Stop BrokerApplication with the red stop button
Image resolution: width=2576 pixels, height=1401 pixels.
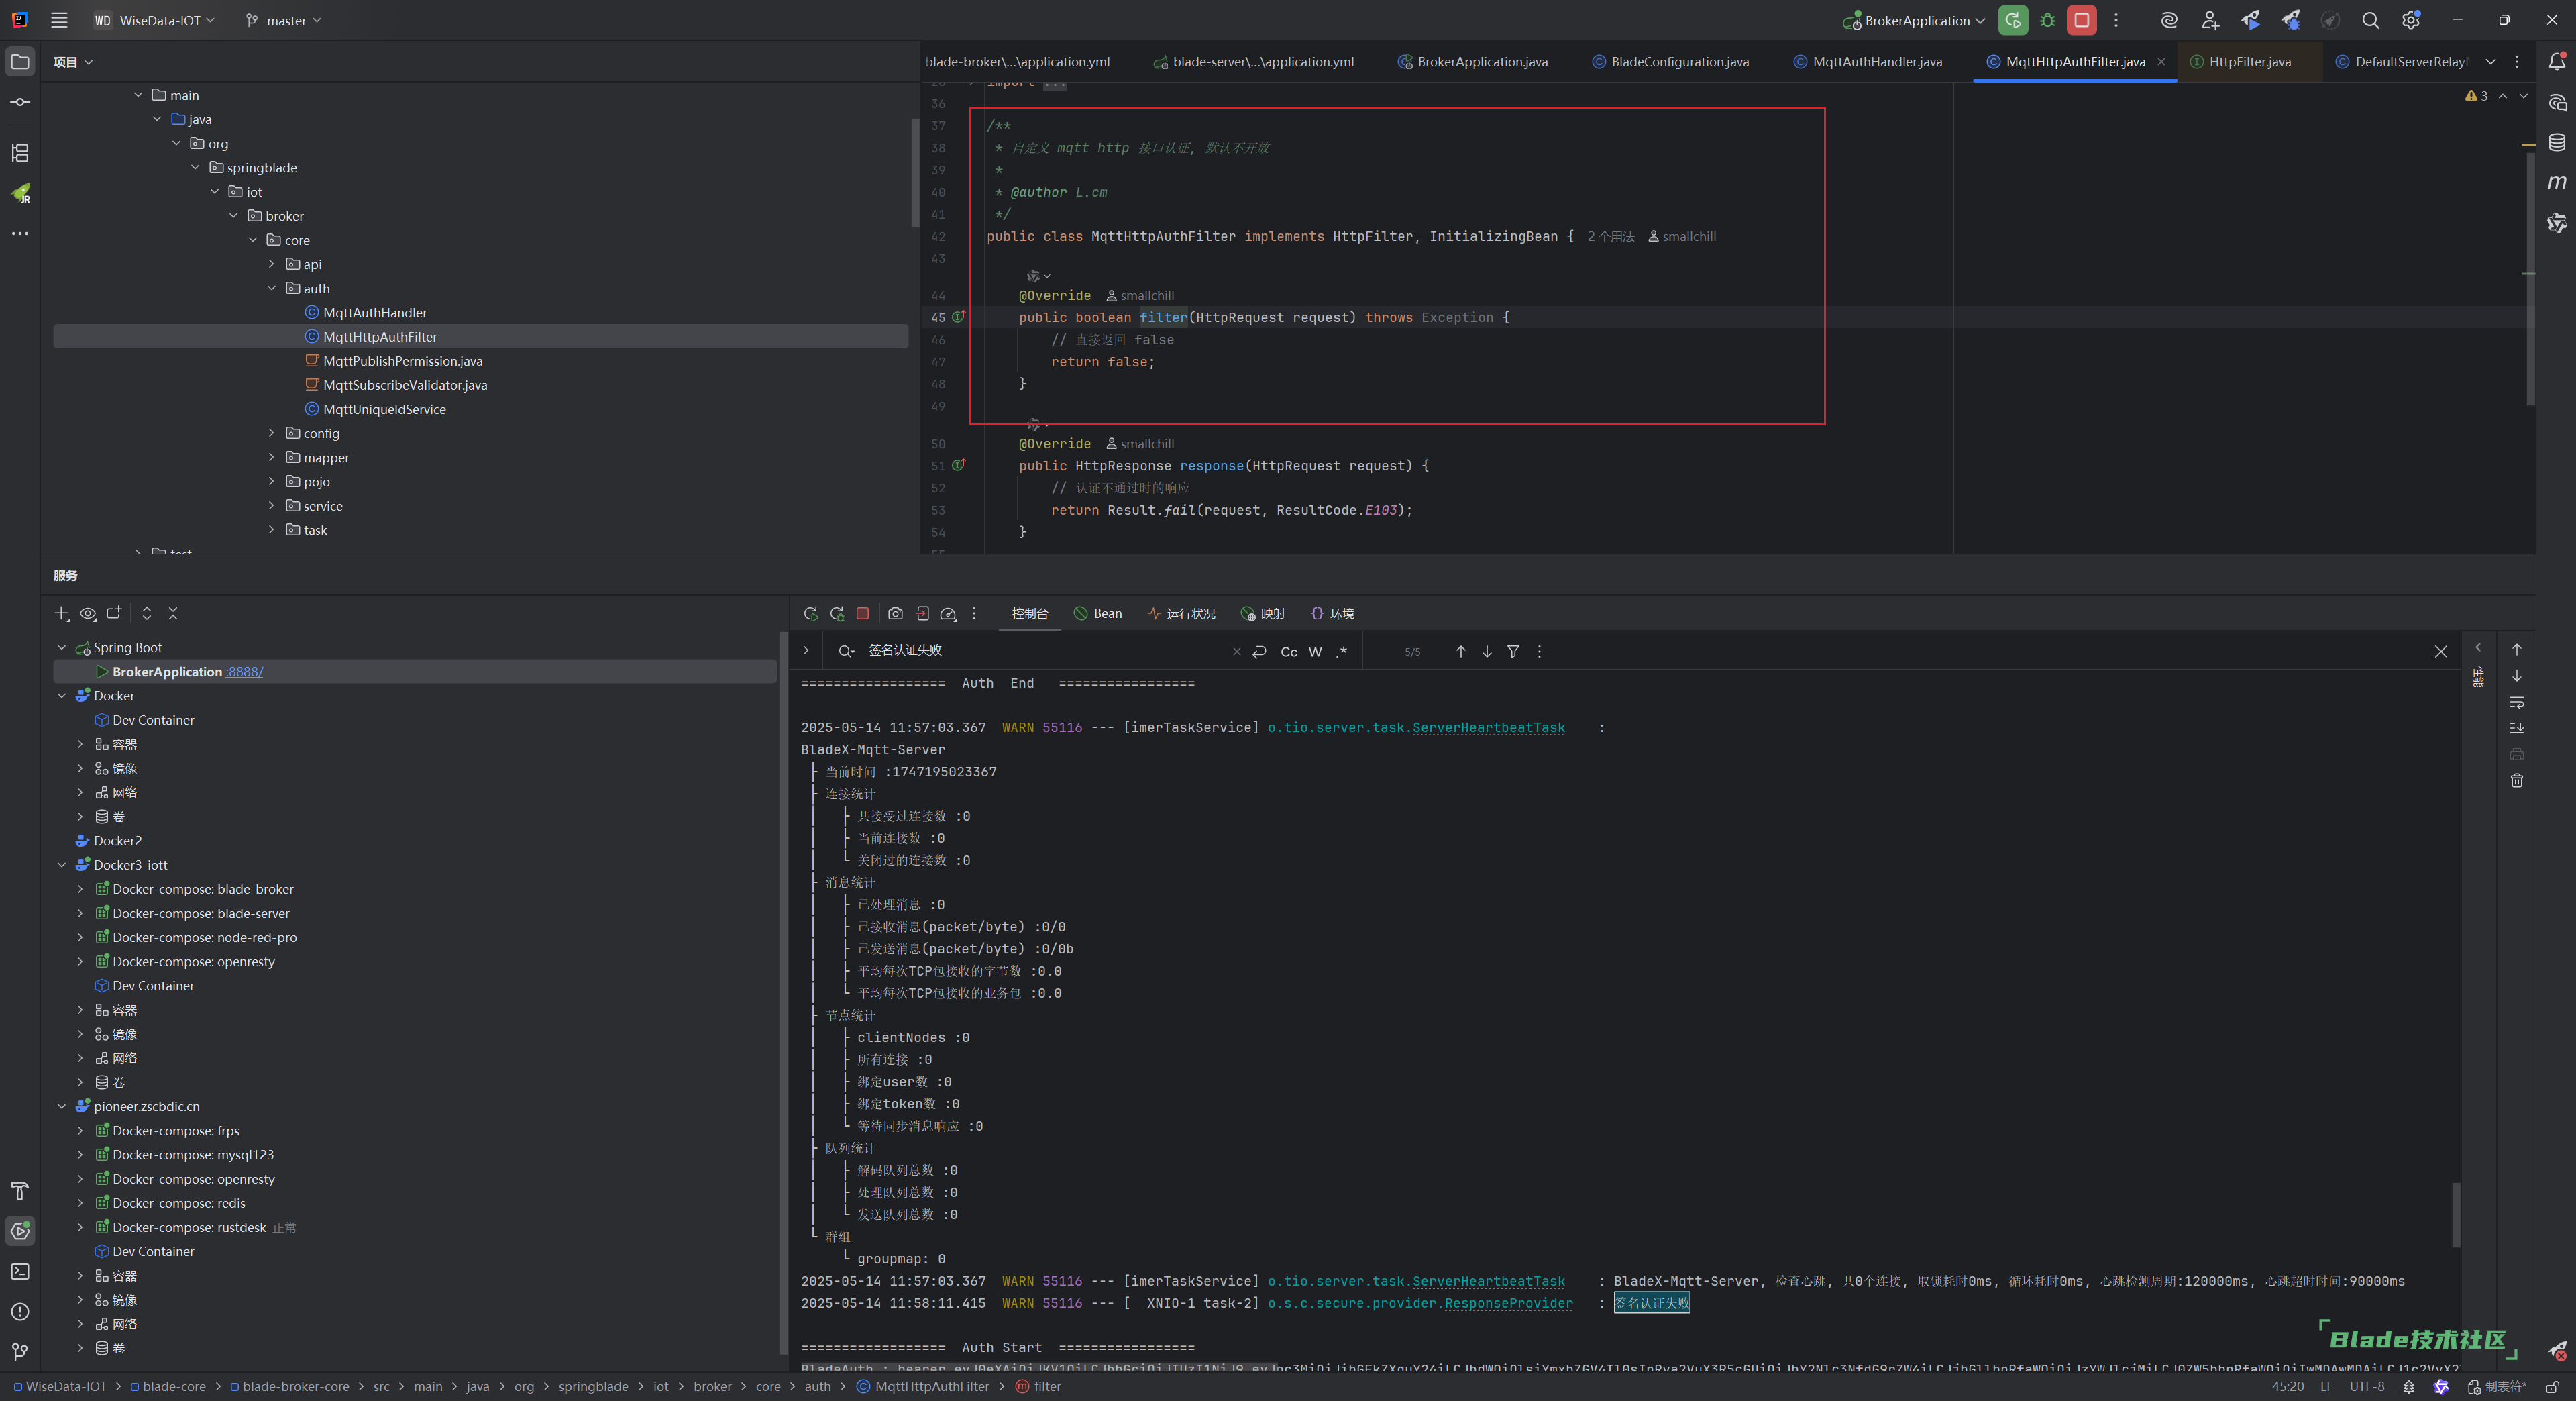(2082, 20)
